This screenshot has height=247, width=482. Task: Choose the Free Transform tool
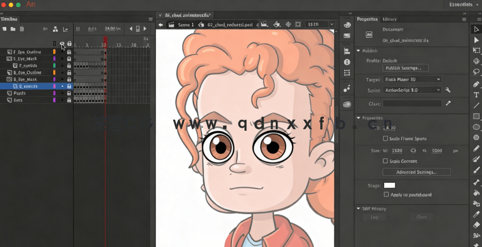(x=476, y=50)
